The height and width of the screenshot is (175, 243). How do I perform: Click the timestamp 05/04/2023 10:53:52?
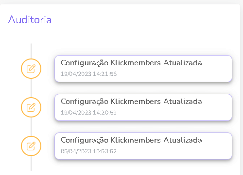point(89,151)
